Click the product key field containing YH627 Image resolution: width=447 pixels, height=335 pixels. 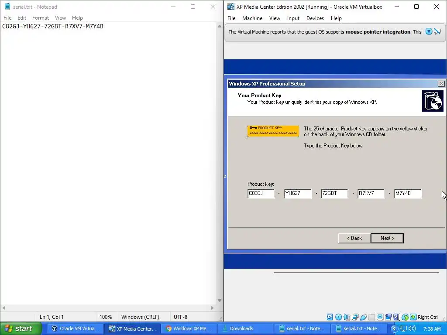(298, 193)
